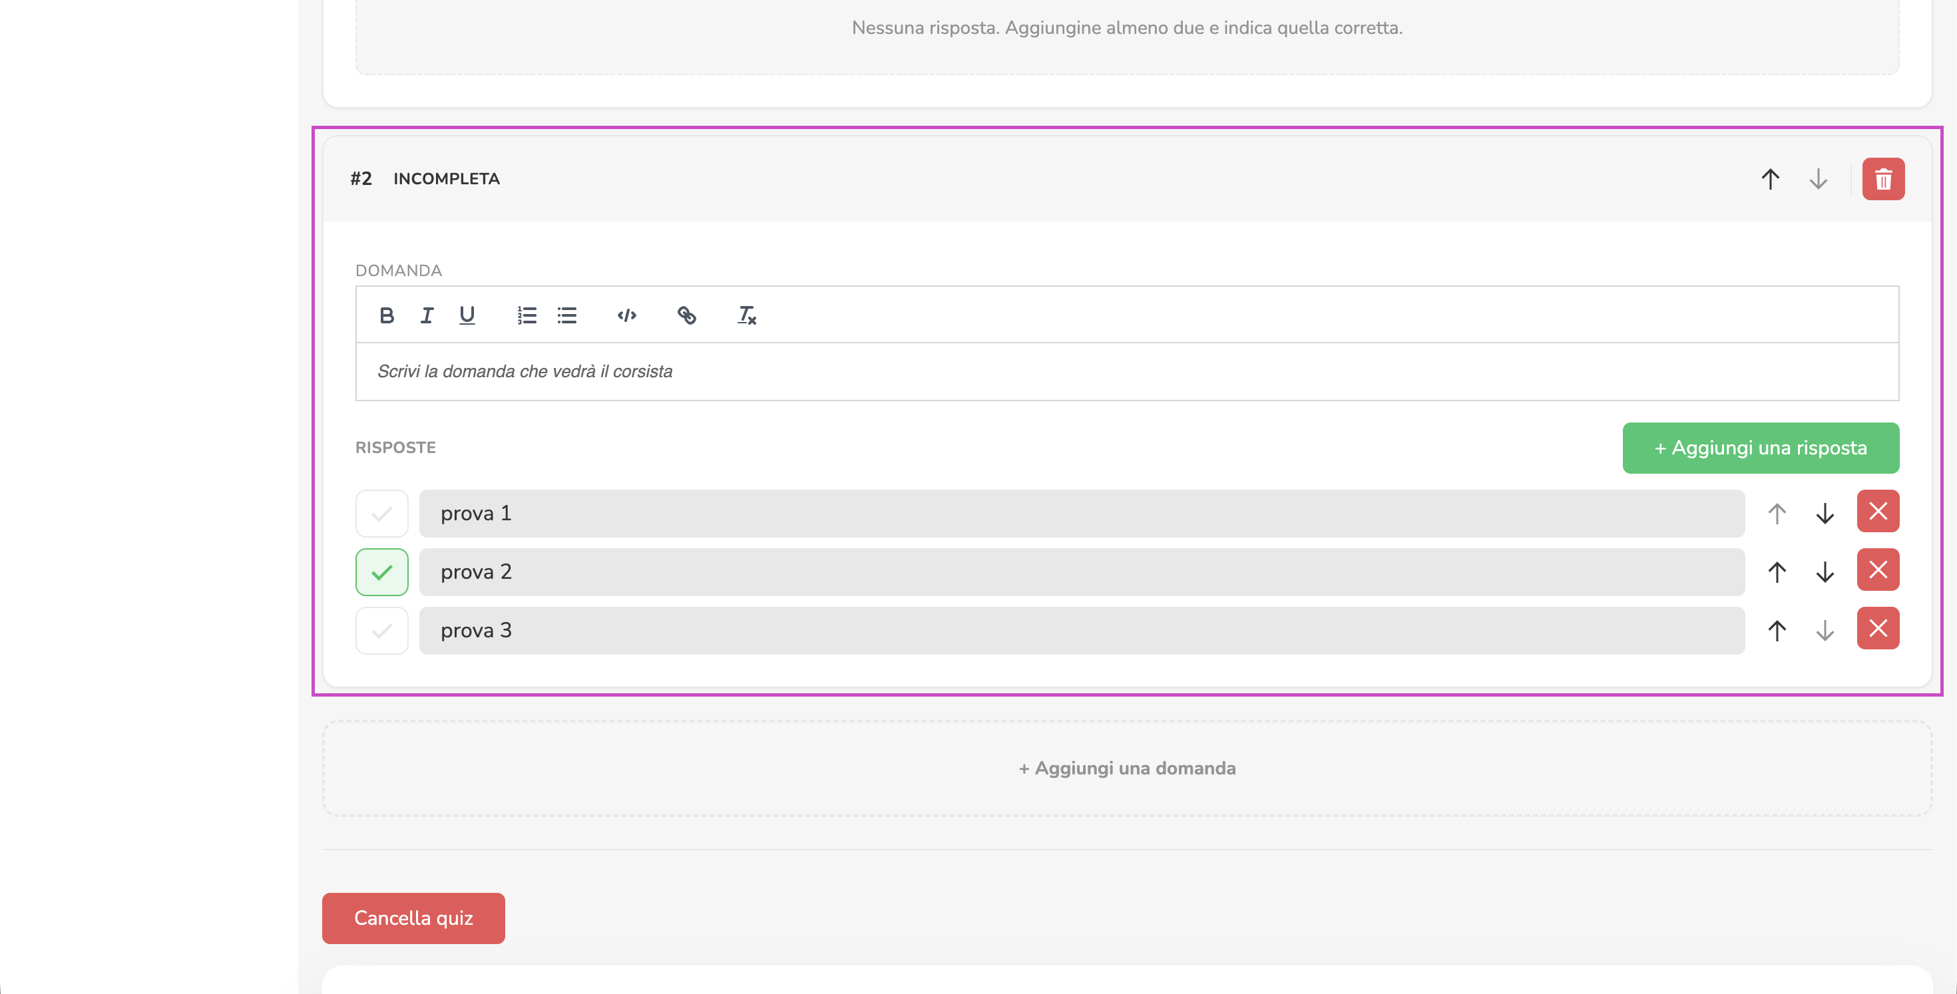Screen dimensions: 1957x994
Task: Remove answer prova 3
Action: click(x=1878, y=628)
